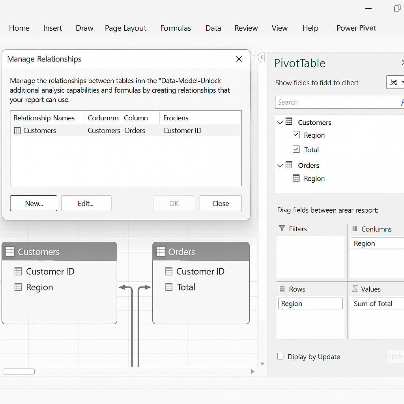Uncheck the Total field checkbox
404x404 pixels.
coord(296,149)
